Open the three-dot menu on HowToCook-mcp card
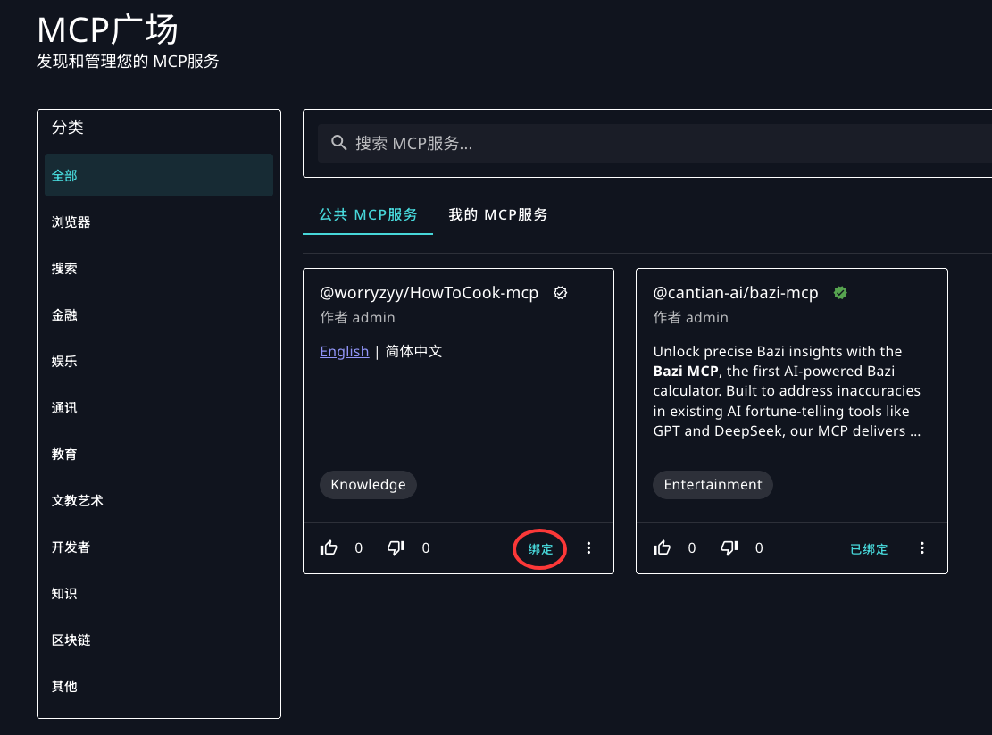 coord(588,548)
